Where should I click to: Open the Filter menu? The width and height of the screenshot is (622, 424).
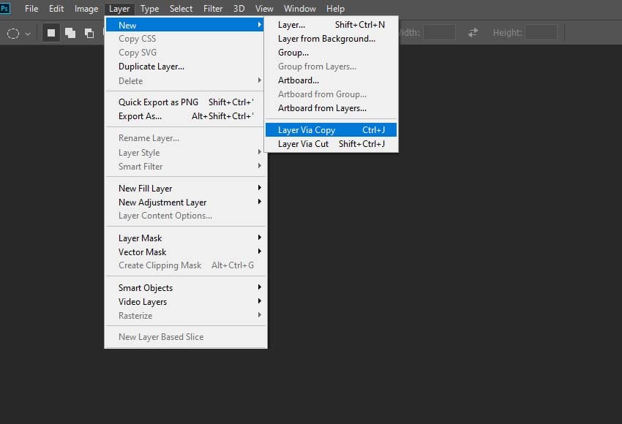pos(213,8)
